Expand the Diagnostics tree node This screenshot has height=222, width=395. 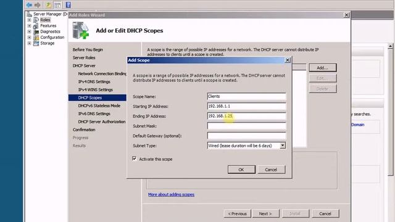29,31
